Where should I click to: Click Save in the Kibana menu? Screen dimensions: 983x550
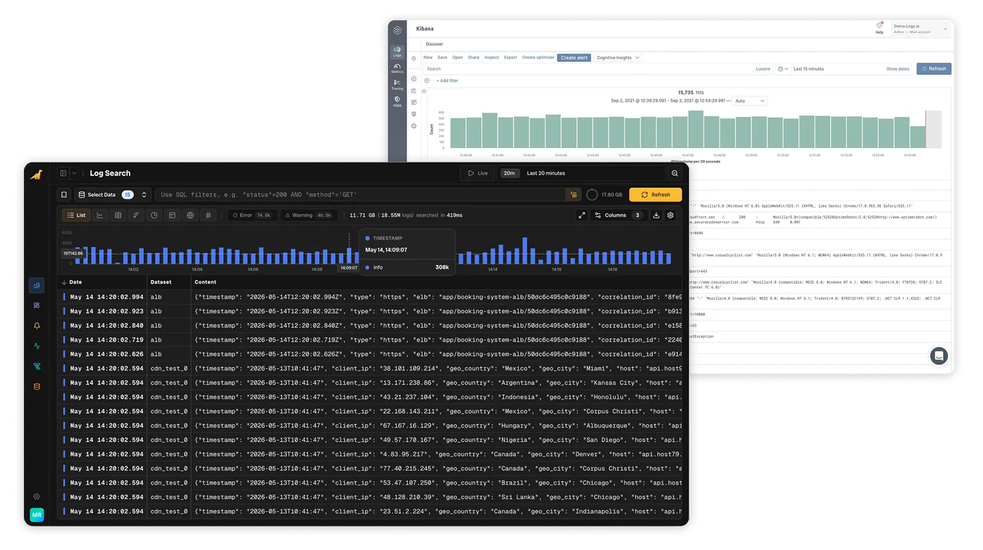coord(442,58)
